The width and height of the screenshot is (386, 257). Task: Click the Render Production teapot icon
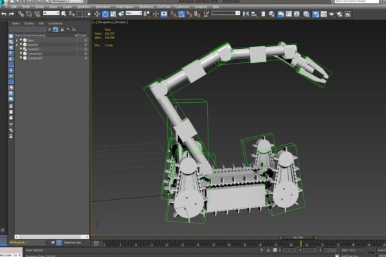coord(331,14)
